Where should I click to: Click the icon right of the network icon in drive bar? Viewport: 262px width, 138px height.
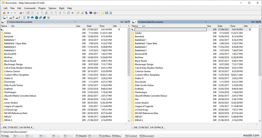(44, 17)
